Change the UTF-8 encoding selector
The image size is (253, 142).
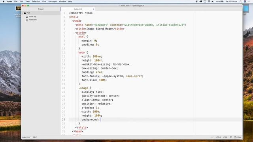click(218, 137)
